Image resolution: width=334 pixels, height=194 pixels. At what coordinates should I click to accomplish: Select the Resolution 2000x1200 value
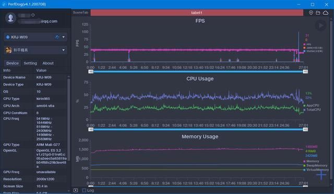[45, 179]
